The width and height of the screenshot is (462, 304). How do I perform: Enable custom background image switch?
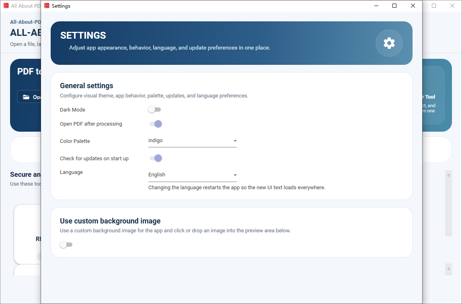pyautogui.click(x=66, y=244)
